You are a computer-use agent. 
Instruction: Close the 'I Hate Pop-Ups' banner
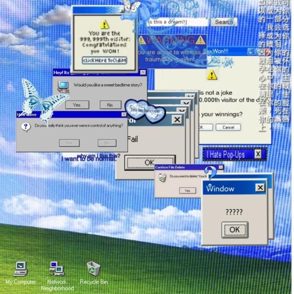[x=258, y=154]
